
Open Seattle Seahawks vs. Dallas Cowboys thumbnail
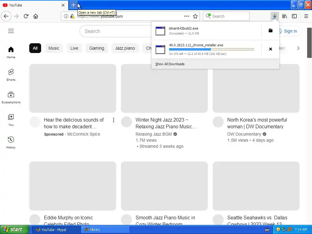256,186
